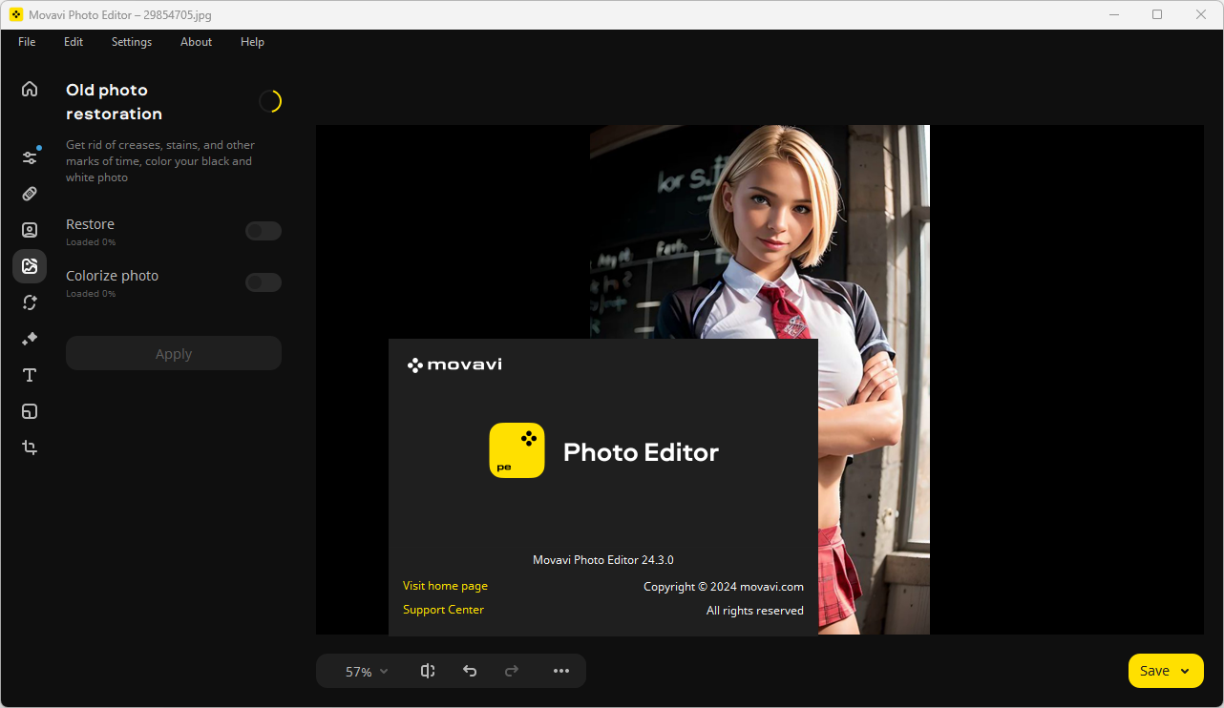Click the "All rights reserved" text

coord(755,611)
